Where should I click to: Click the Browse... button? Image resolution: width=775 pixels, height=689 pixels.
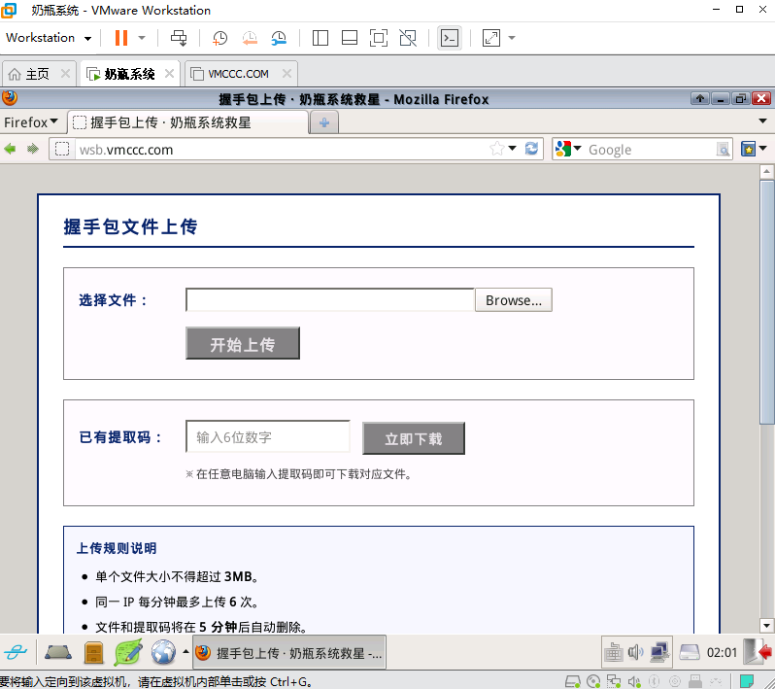pos(514,300)
